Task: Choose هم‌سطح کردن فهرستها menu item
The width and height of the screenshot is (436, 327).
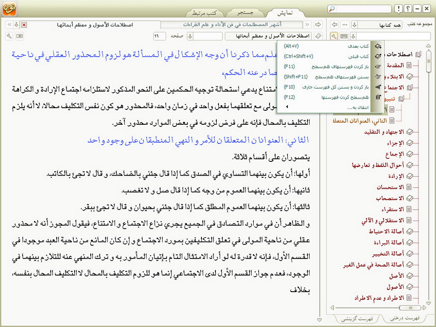Action: tap(326, 97)
